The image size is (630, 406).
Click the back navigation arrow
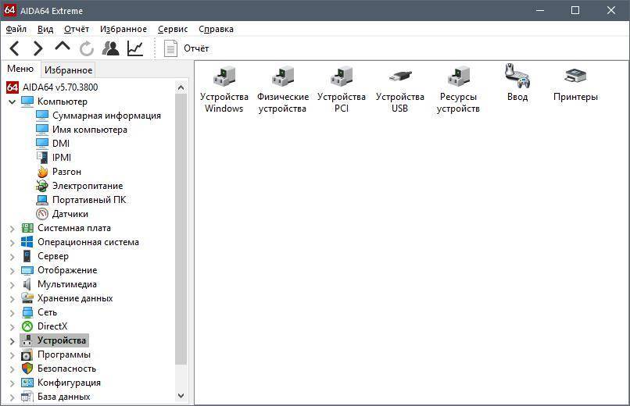(14, 48)
